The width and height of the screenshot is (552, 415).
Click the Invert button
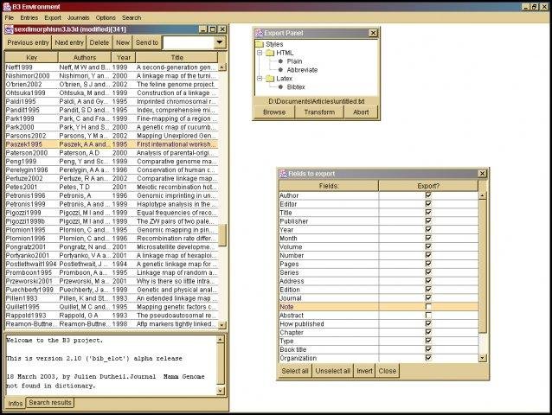364,371
